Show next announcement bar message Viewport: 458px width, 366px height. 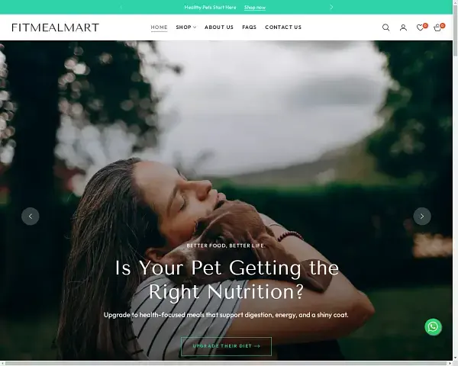(331, 7)
